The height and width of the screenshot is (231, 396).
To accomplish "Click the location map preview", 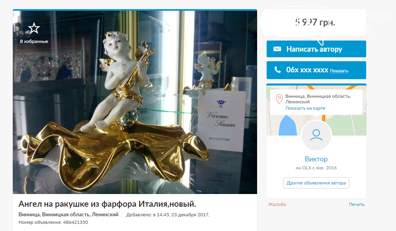I will tap(316, 110).
